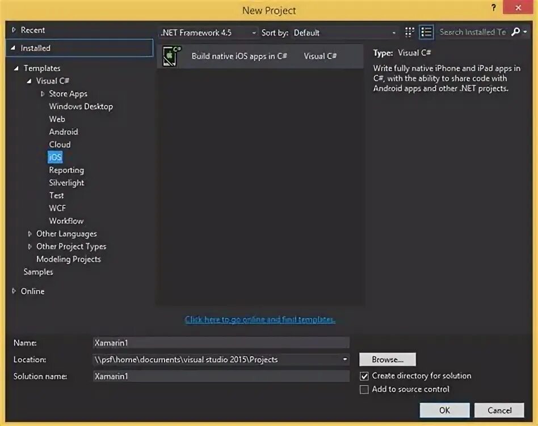Enable Add to source control
This screenshot has height=426, width=538.
364,389
